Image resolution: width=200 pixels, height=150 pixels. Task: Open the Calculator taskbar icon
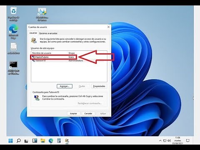(59, 141)
